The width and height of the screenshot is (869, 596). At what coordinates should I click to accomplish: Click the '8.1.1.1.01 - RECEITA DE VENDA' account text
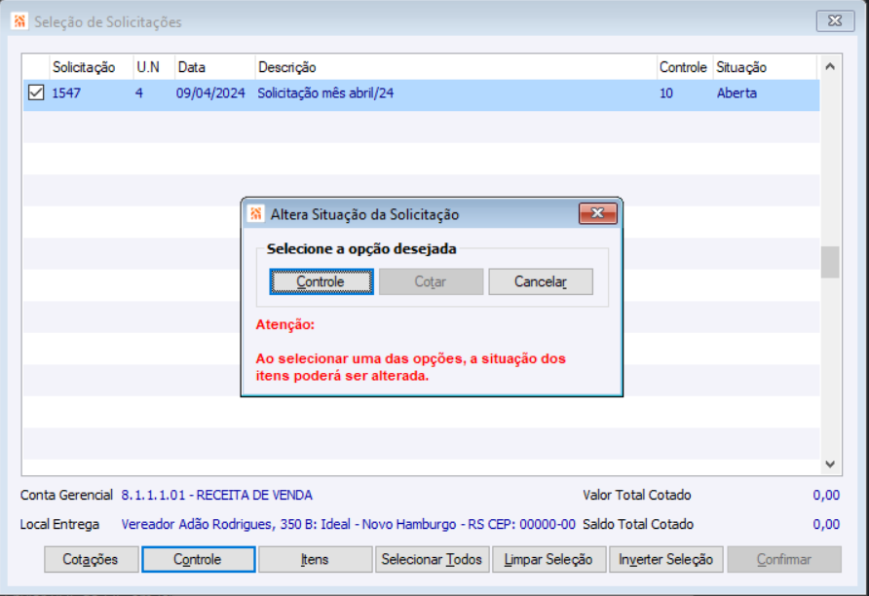pos(216,495)
